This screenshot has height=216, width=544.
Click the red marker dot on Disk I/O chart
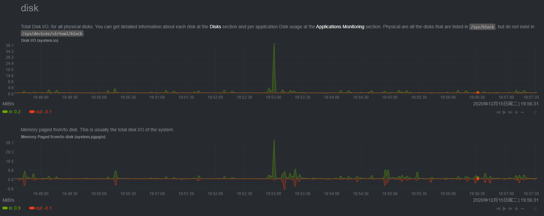click(x=478, y=92)
